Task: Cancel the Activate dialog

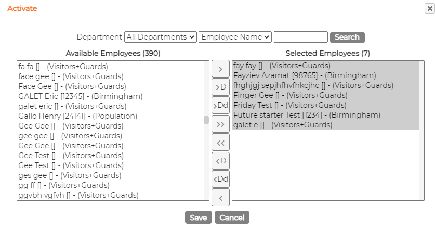Action: coord(232,218)
